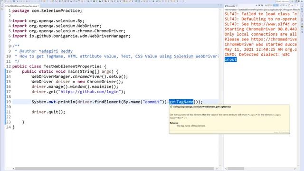Click line number 24 in the gutter
The height and width of the screenshot is (171, 304).
point(9,127)
